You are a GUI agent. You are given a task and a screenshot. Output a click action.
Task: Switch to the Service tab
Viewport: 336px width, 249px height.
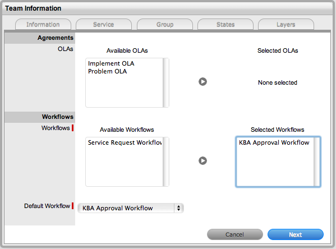point(104,25)
